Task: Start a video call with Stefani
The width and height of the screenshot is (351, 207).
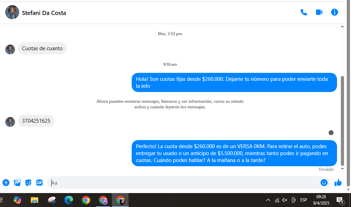Action: (x=319, y=13)
